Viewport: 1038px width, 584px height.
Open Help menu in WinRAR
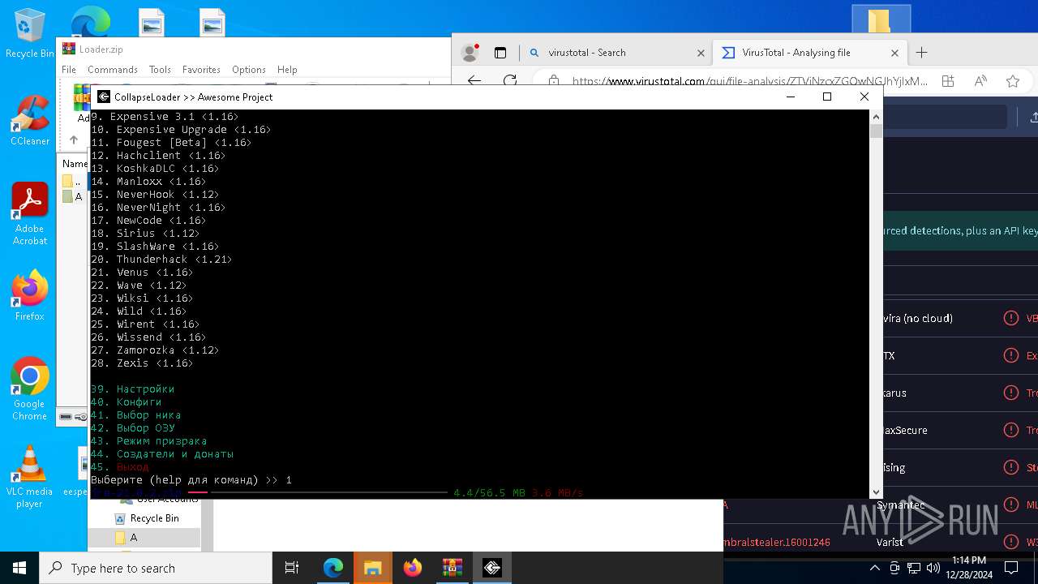(287, 70)
